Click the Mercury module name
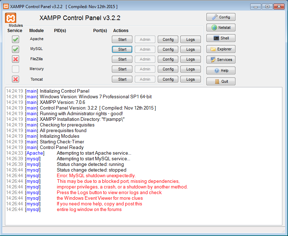This screenshot has width=288, height=236. (37, 69)
